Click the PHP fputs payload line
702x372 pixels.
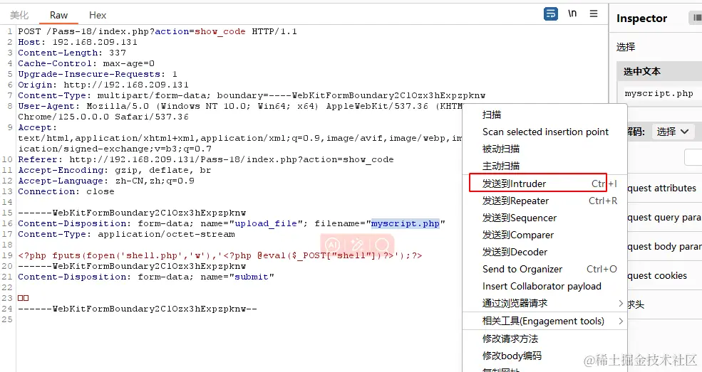pos(220,255)
